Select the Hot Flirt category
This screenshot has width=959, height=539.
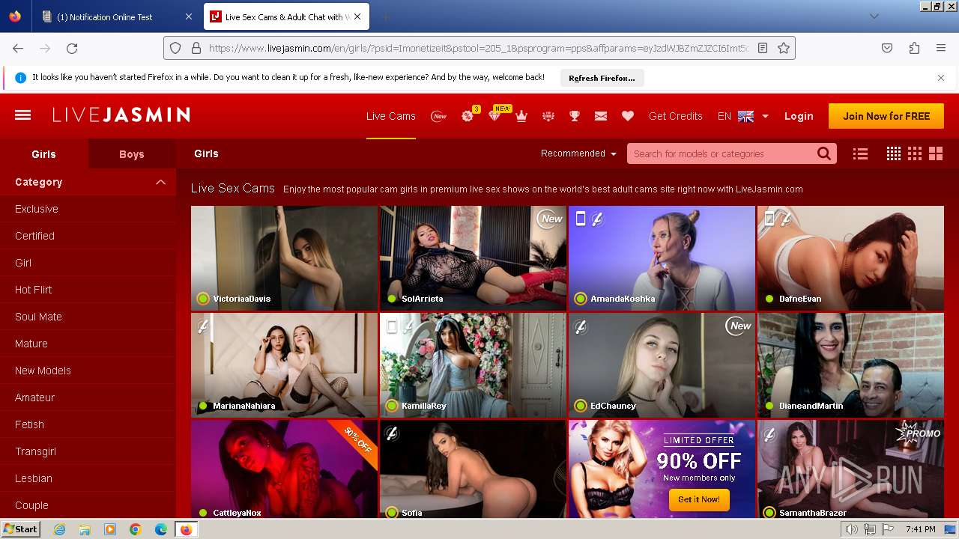coord(33,290)
